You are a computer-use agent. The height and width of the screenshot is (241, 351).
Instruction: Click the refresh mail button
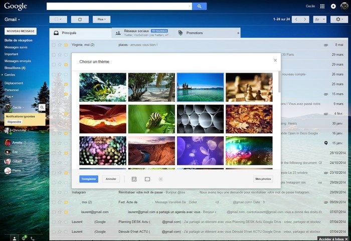tap(79, 19)
